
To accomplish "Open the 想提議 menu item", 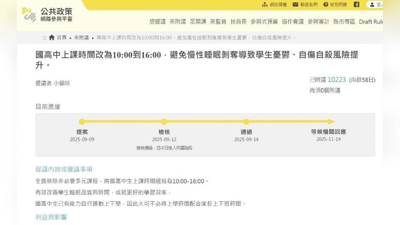I will [x=157, y=22].
